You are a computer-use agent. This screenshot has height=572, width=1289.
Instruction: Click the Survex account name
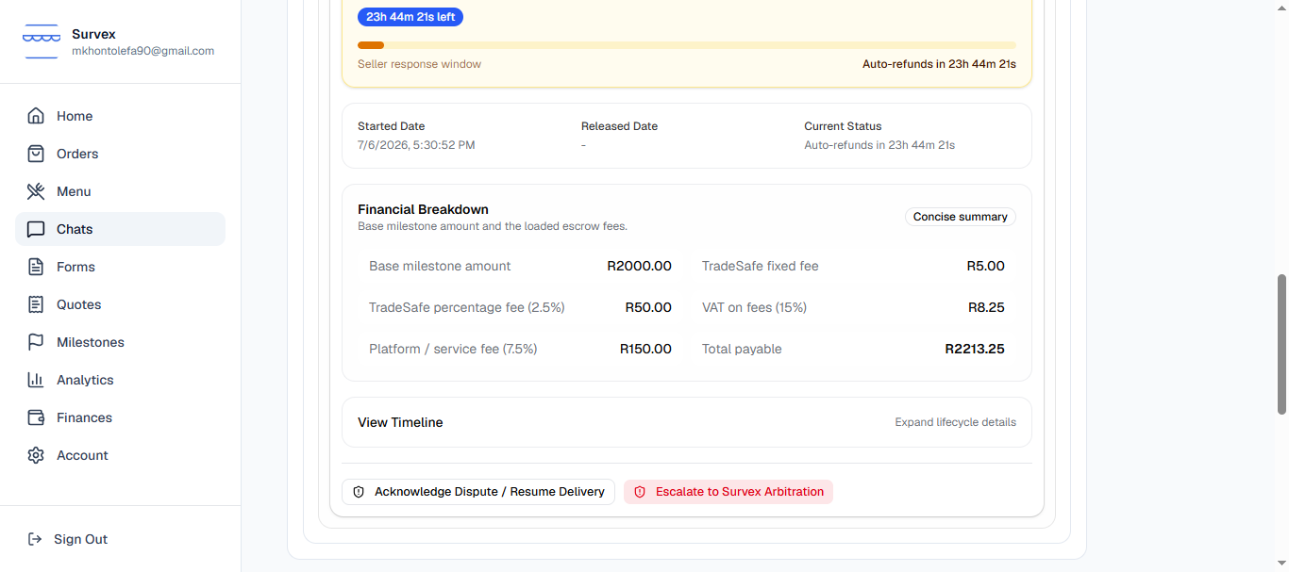coord(93,34)
